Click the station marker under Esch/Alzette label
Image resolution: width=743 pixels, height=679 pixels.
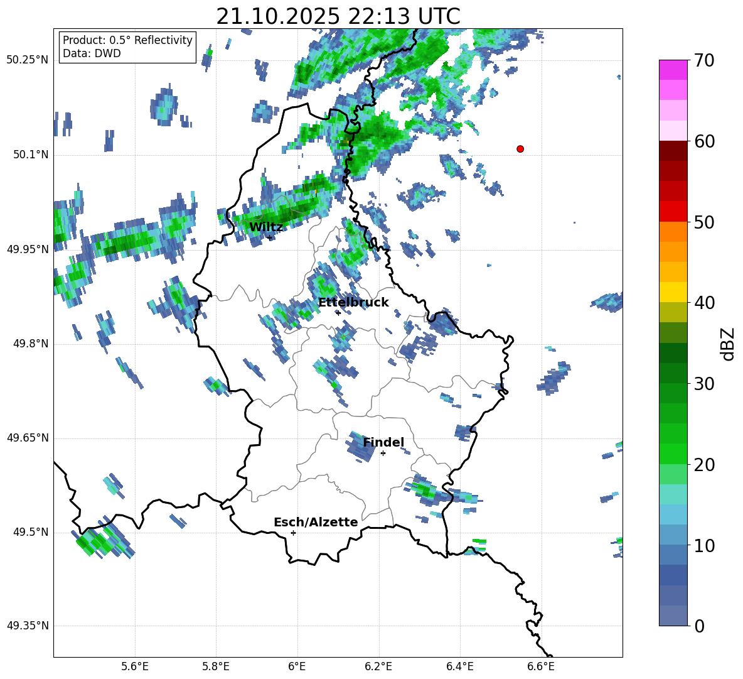tap(293, 533)
